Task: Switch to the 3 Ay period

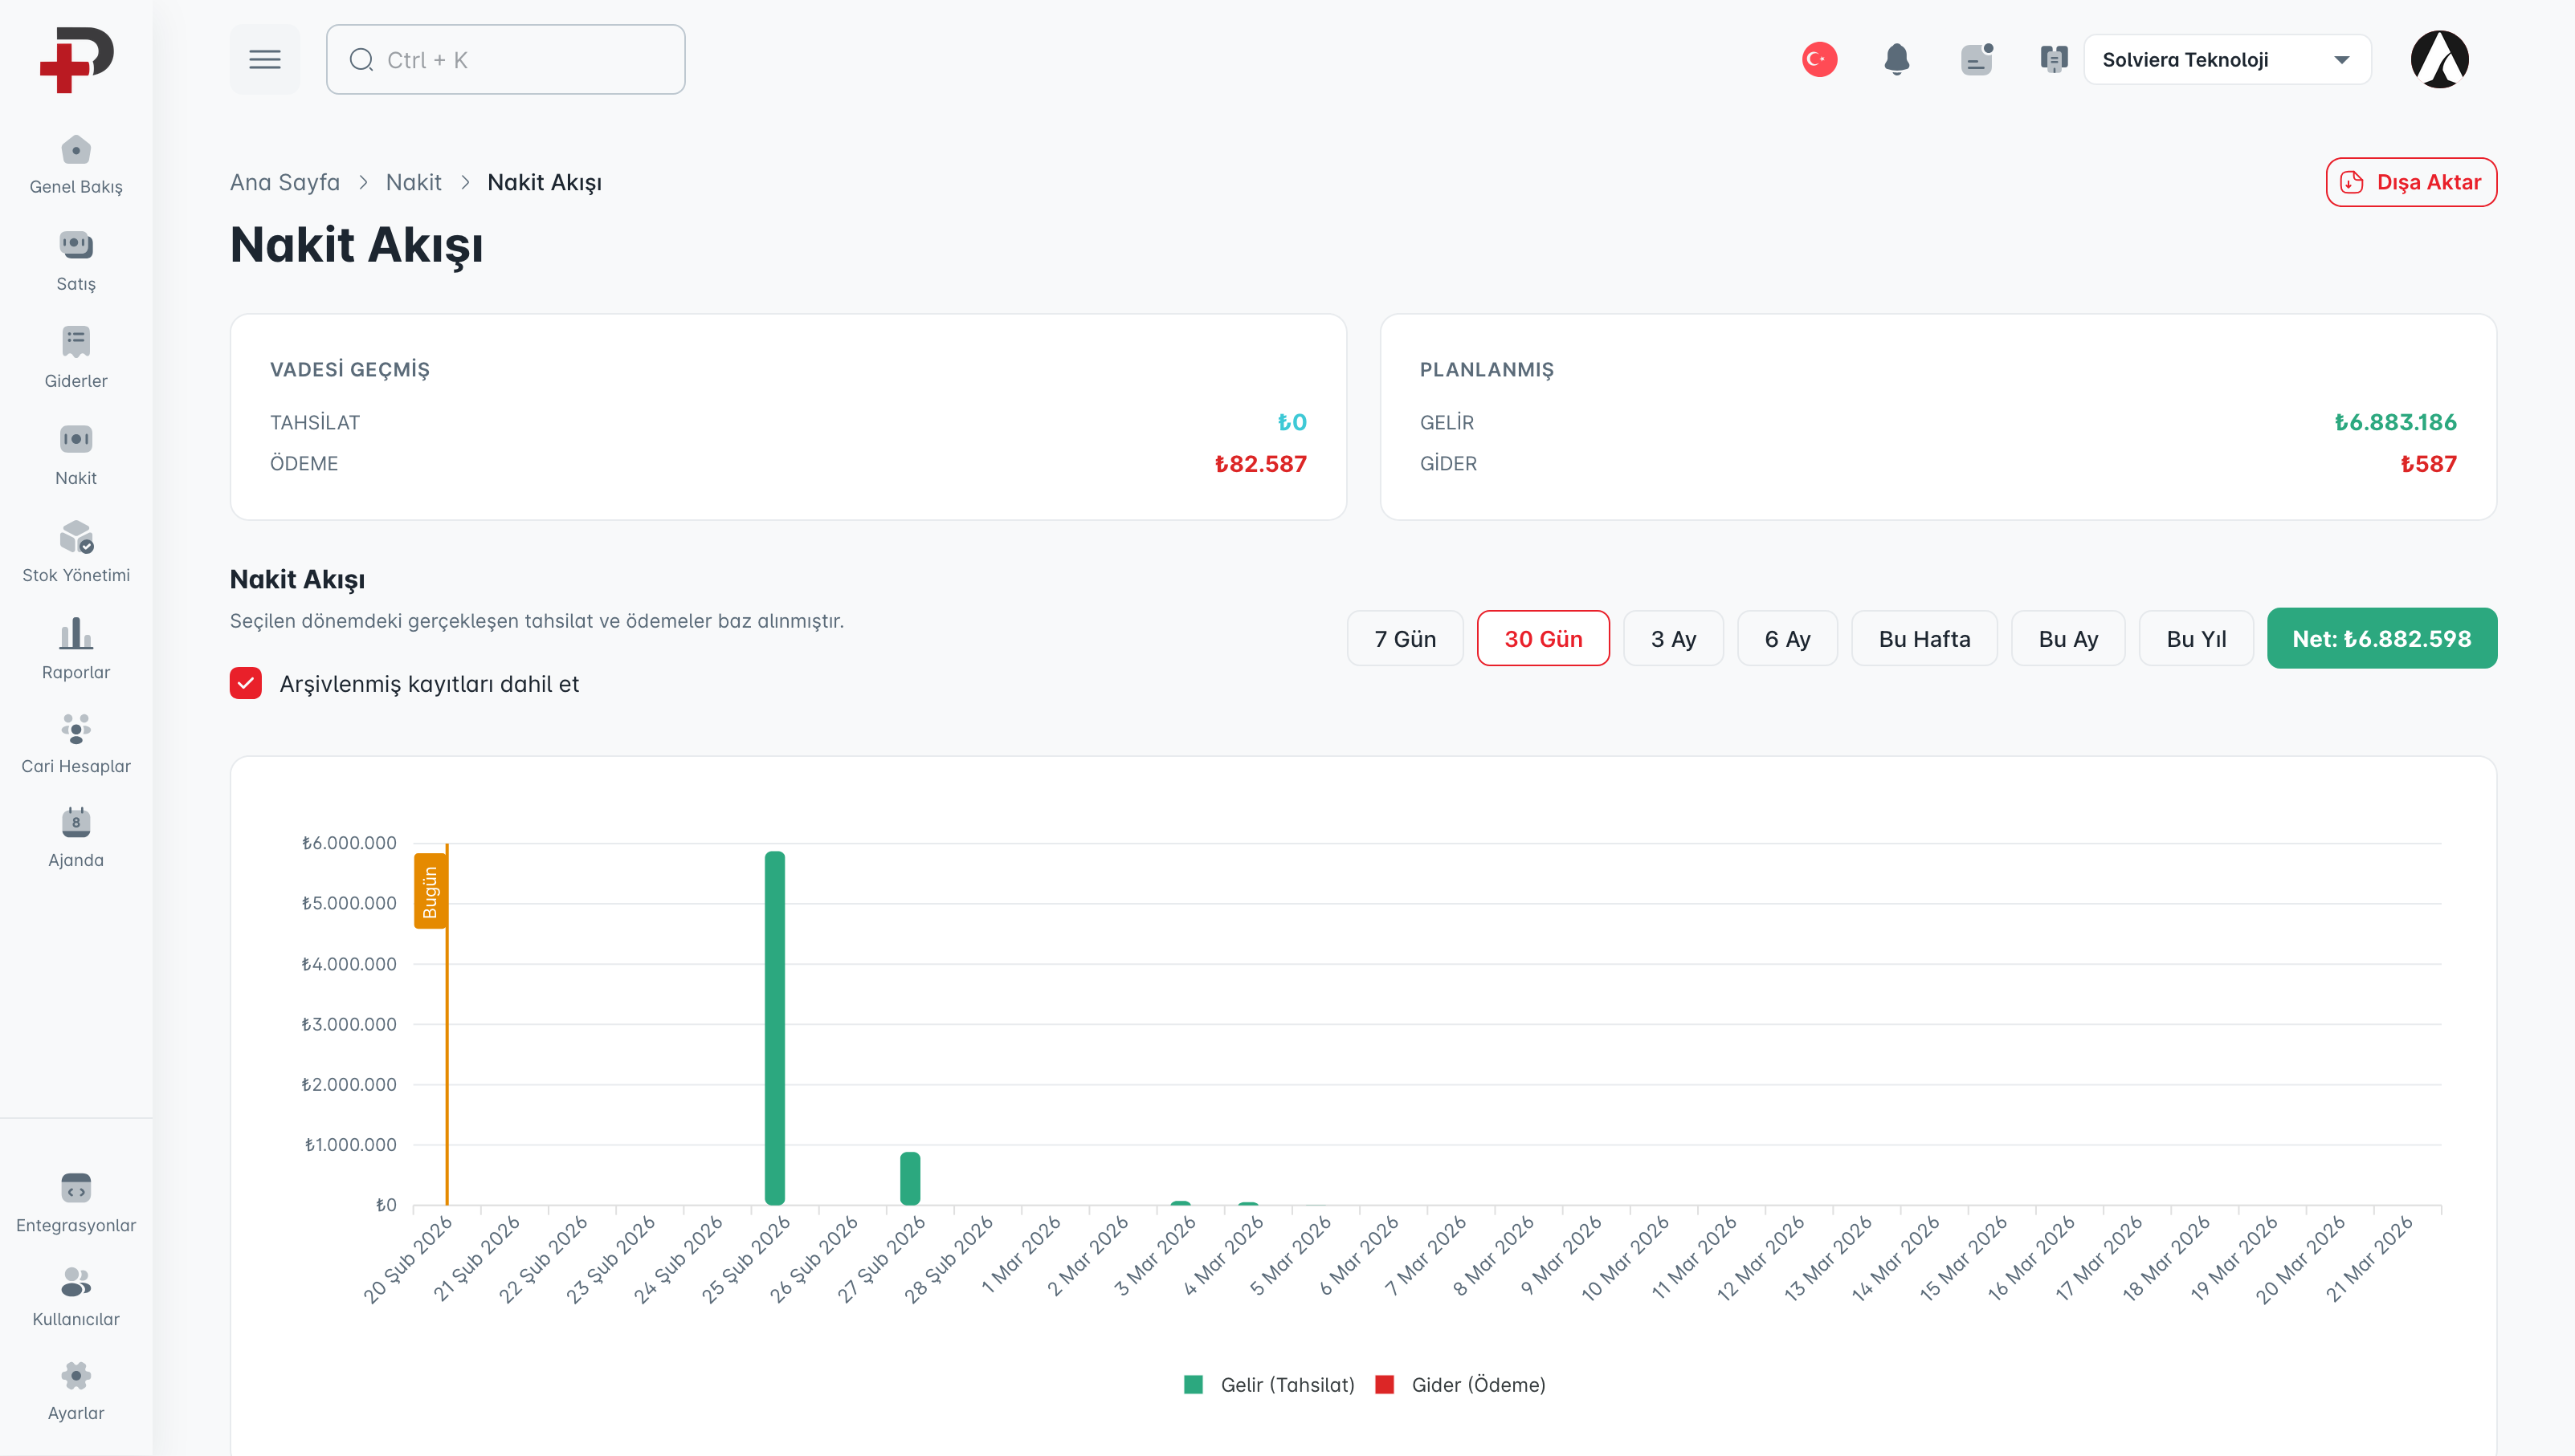Action: (1673, 638)
